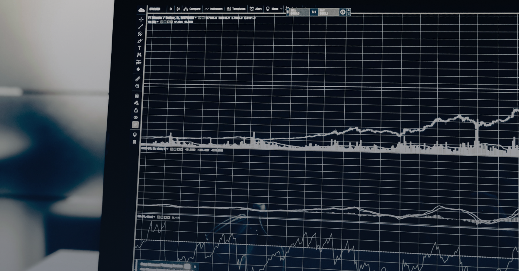Select the prediction and measurement tool
The width and height of the screenshot is (519, 271).
tap(139, 62)
